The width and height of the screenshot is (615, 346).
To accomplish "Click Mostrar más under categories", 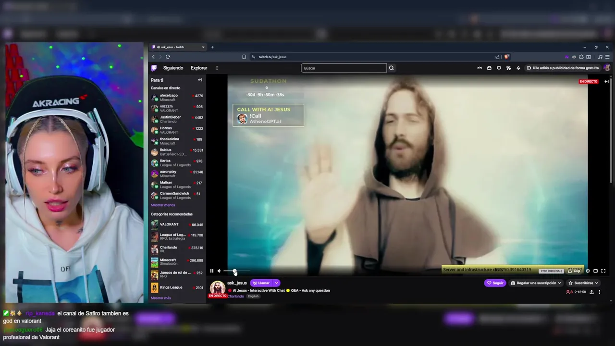I will (x=161, y=298).
